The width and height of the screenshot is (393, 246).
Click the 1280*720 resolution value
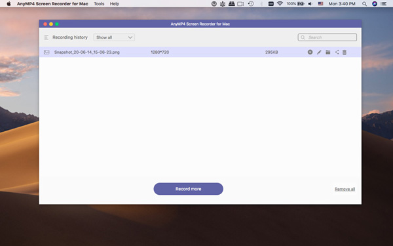[x=160, y=52]
